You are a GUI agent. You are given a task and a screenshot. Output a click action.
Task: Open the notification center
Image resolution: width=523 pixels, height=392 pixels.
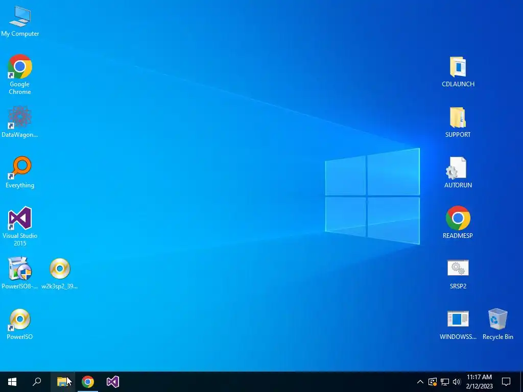coord(506,382)
